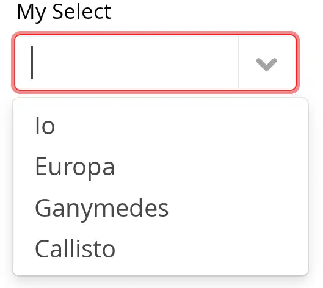Click the gray chevron arrow icon
Image resolution: width=323 pixels, height=288 pixels.
[x=266, y=64]
